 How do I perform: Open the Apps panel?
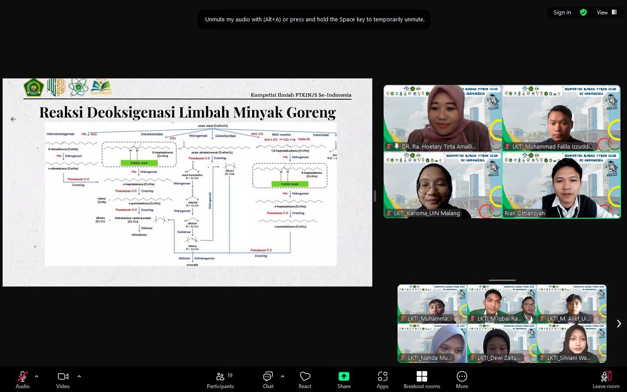point(382,379)
